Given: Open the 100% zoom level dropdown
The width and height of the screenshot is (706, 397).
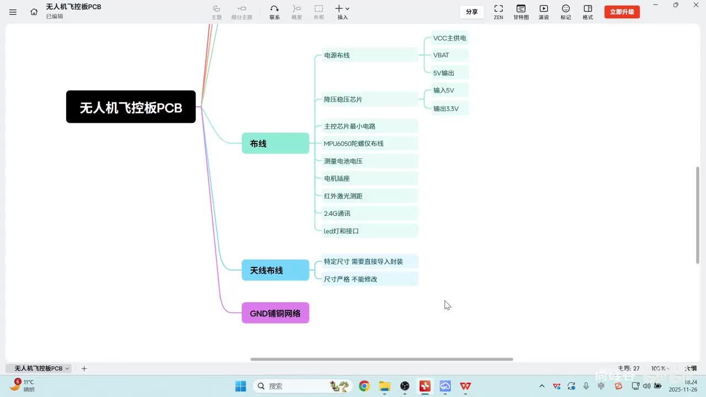Looking at the screenshot, I should click(660, 368).
